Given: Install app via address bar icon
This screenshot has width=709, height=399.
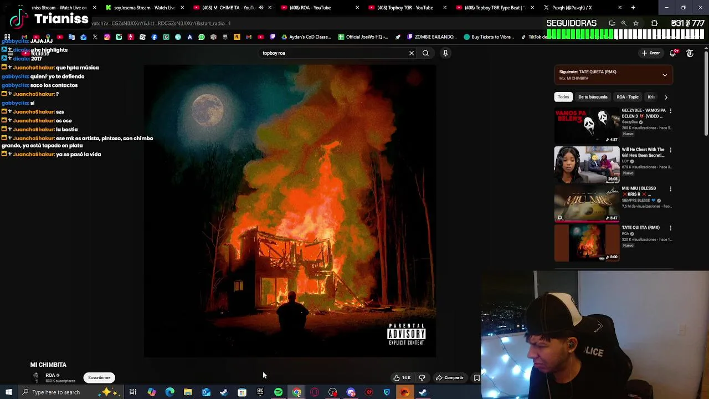Looking at the screenshot, I should click(612, 23).
